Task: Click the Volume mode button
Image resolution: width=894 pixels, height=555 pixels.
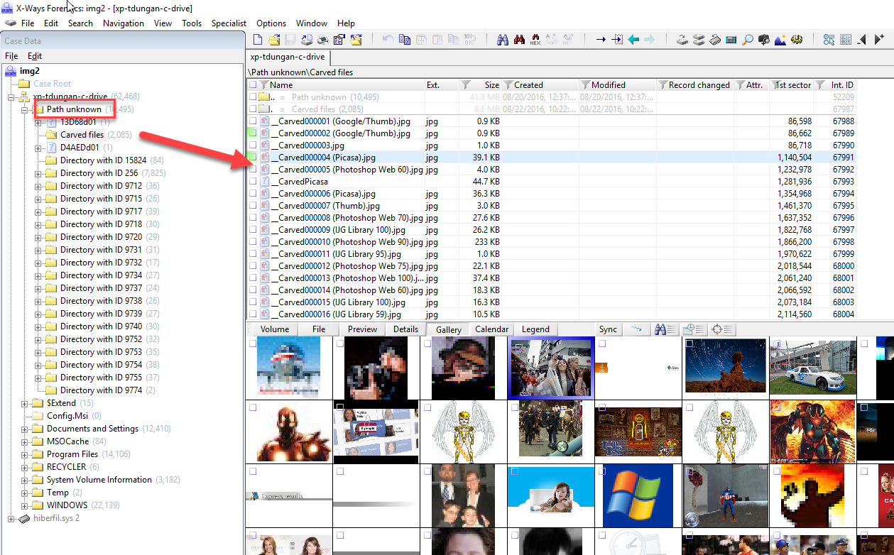Action: click(x=275, y=329)
